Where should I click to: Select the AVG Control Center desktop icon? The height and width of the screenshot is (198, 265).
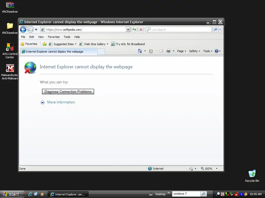pyautogui.click(x=10, y=51)
